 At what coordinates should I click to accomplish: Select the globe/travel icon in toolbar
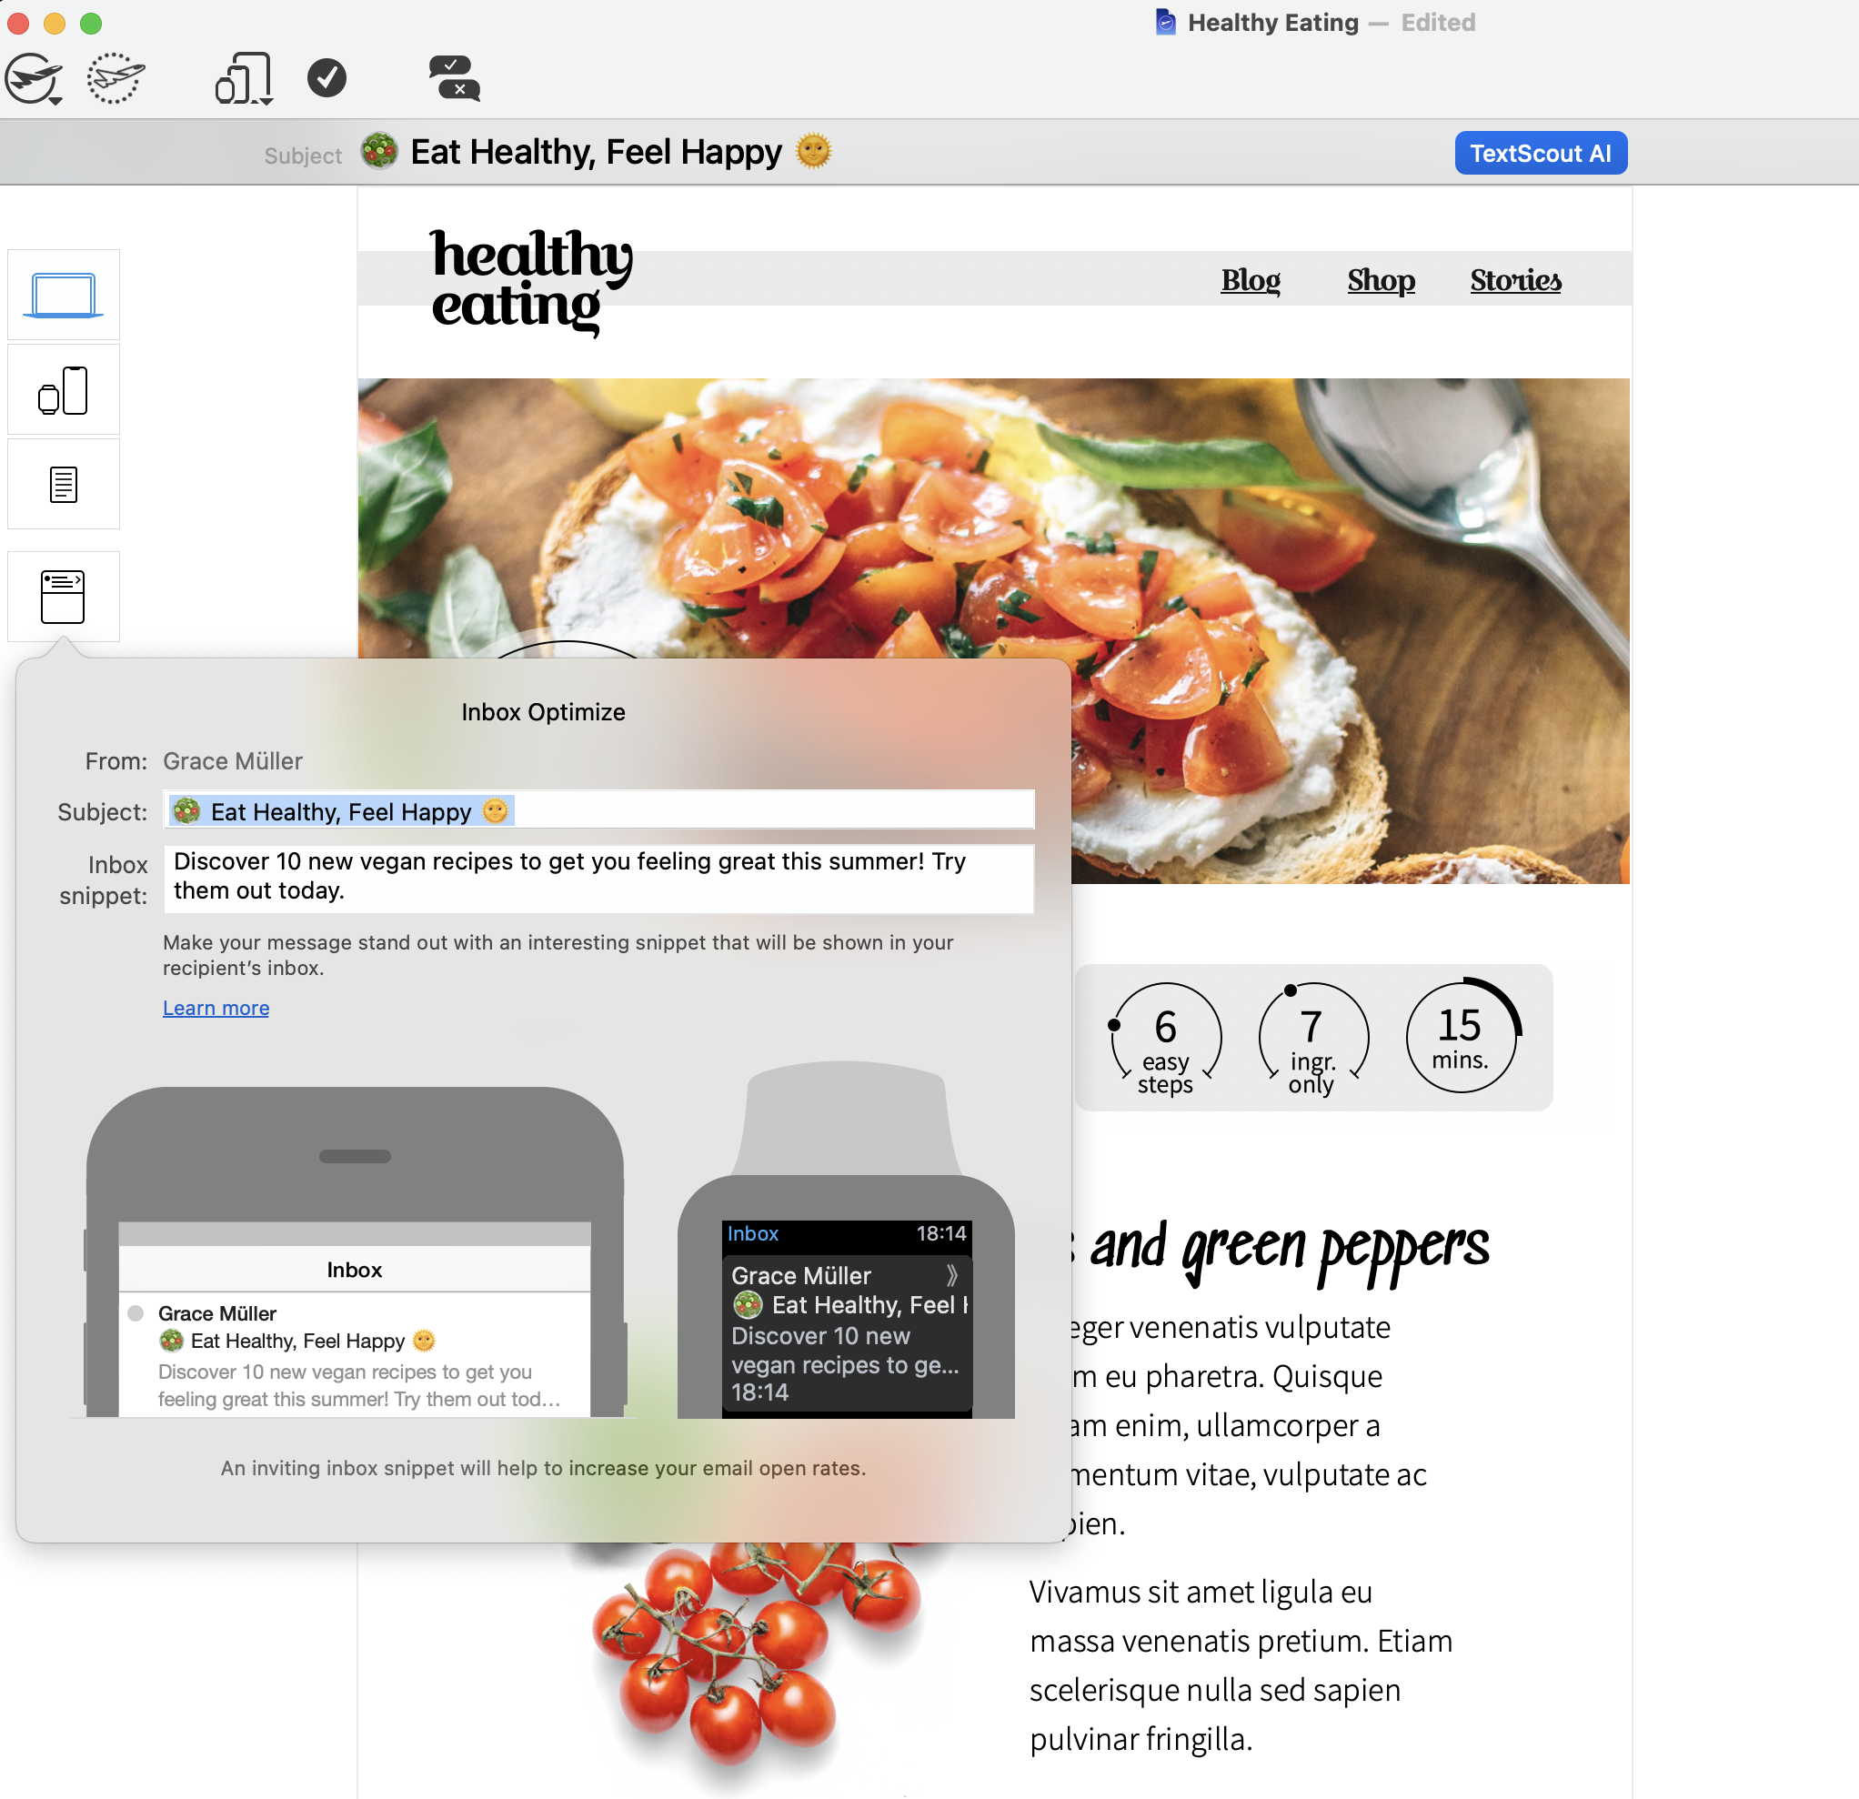click(33, 80)
